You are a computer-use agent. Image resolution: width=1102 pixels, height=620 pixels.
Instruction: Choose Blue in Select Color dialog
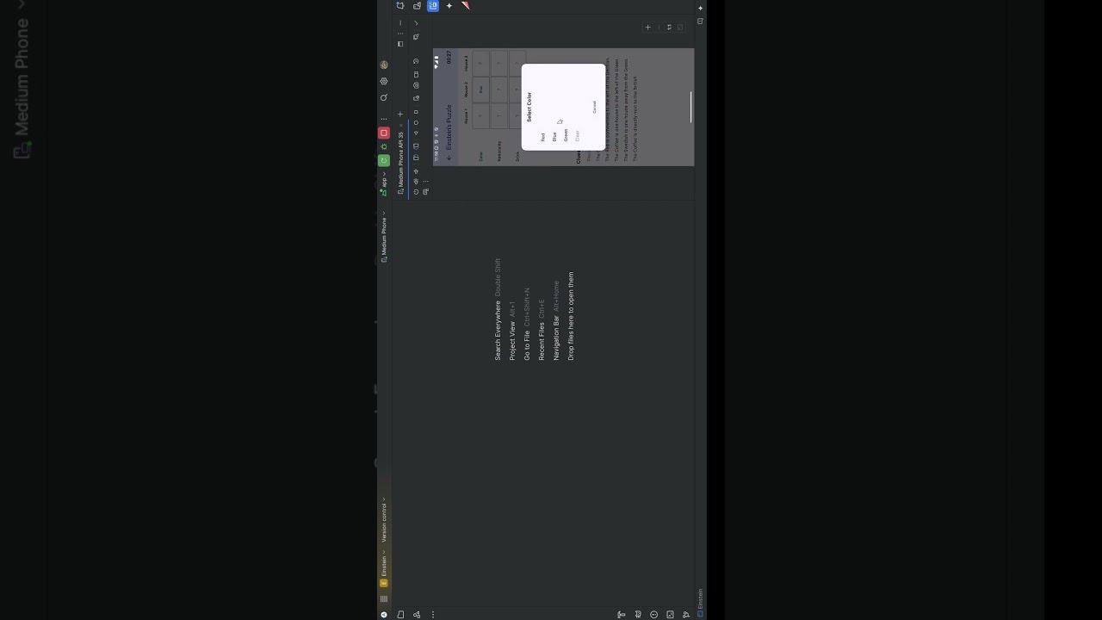(554, 137)
